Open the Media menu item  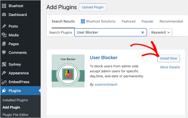[x=20, y=35]
